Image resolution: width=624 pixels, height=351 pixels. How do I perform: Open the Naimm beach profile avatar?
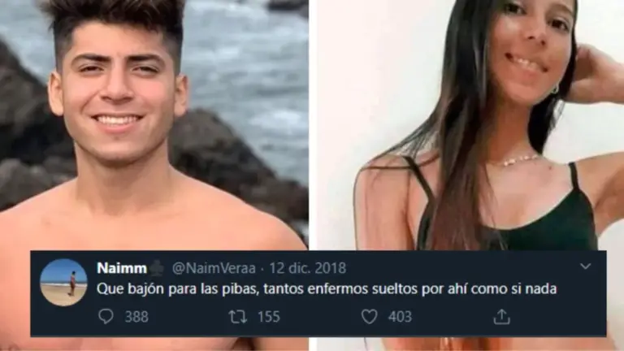(63, 283)
